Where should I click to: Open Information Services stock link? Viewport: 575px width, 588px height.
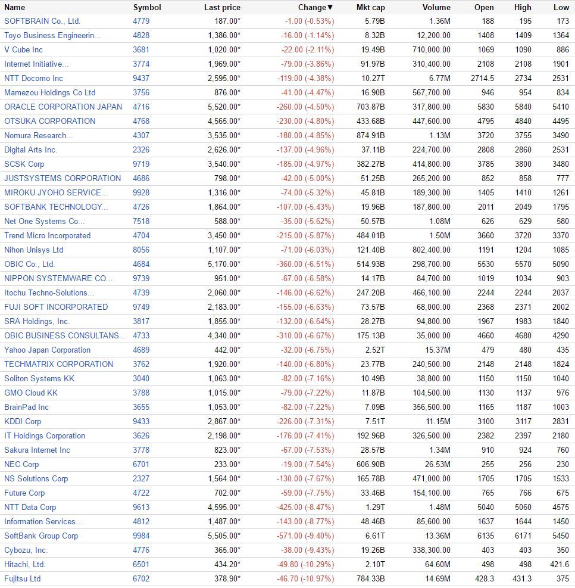tap(43, 522)
